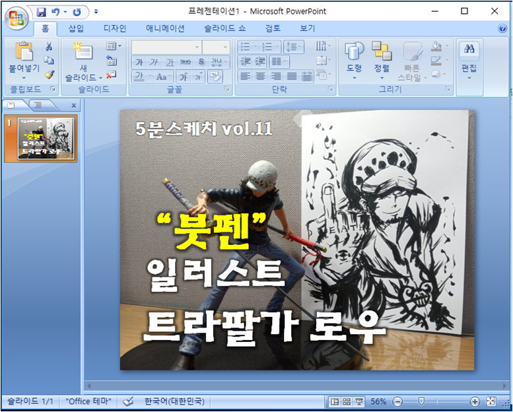Open PowerPoint help question mark
Image resolution: width=513 pixels, height=412 pixels.
click(502, 29)
